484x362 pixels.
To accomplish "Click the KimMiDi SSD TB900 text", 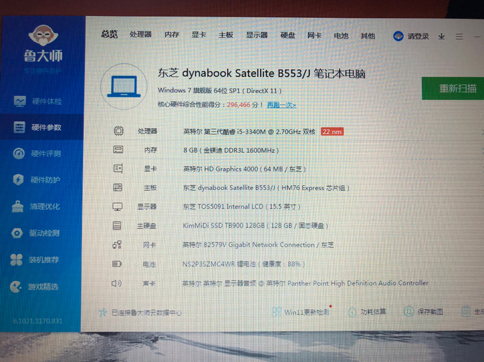I will tap(255, 226).
